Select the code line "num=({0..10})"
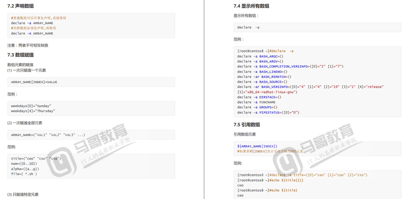Screen dimensions: 405x199 click(x=24, y=164)
